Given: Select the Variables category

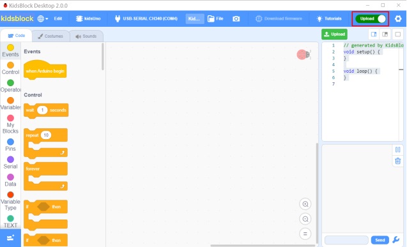Looking at the screenshot, I should [10, 103].
